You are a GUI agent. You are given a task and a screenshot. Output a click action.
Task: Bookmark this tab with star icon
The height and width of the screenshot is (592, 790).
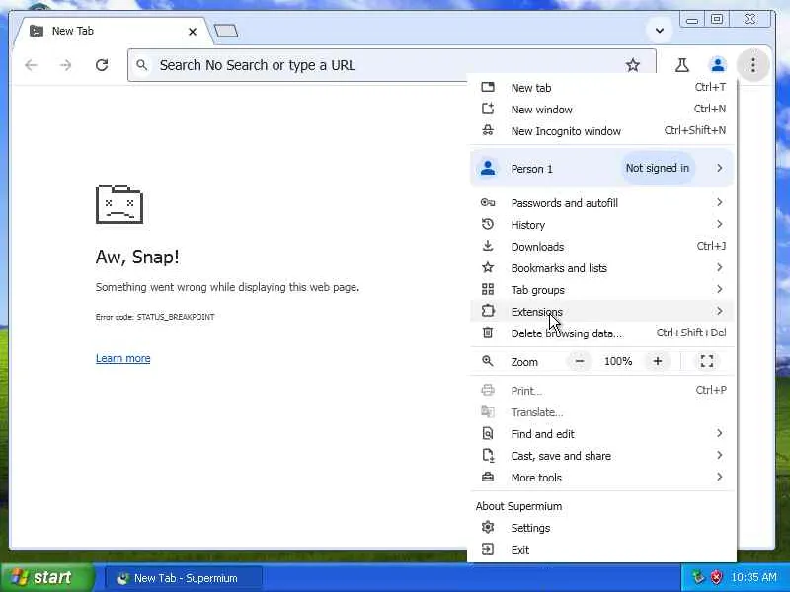(633, 65)
